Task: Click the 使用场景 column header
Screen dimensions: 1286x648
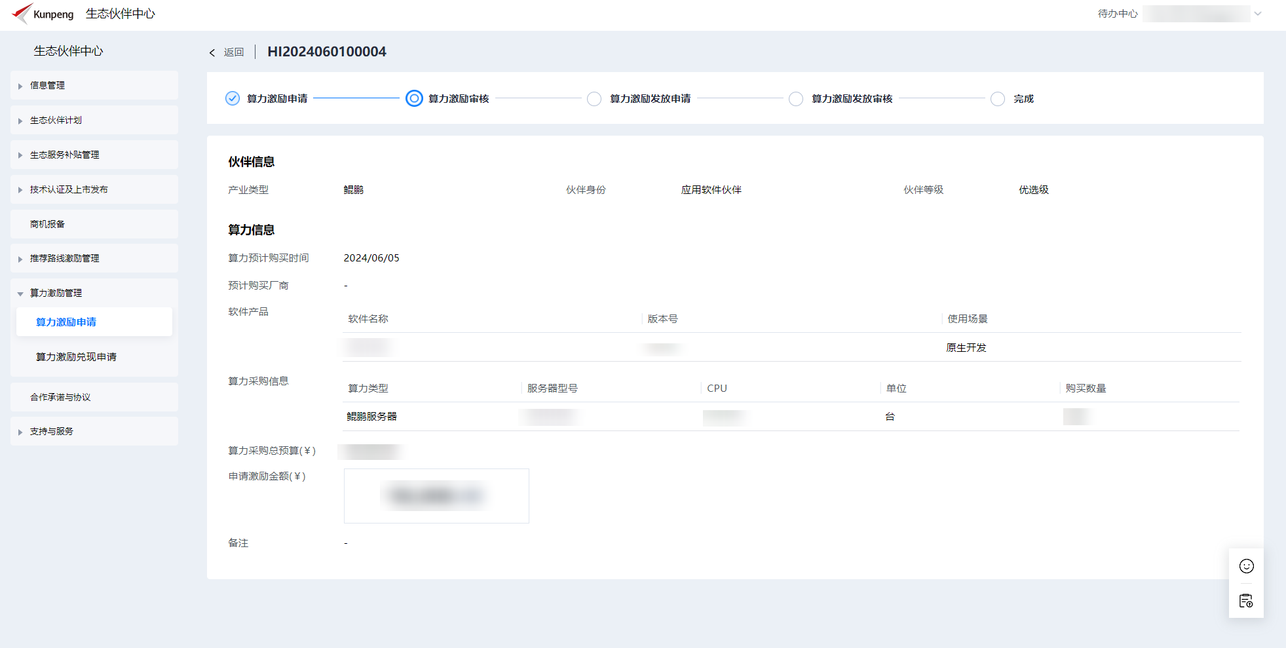Action: pyautogui.click(x=968, y=318)
